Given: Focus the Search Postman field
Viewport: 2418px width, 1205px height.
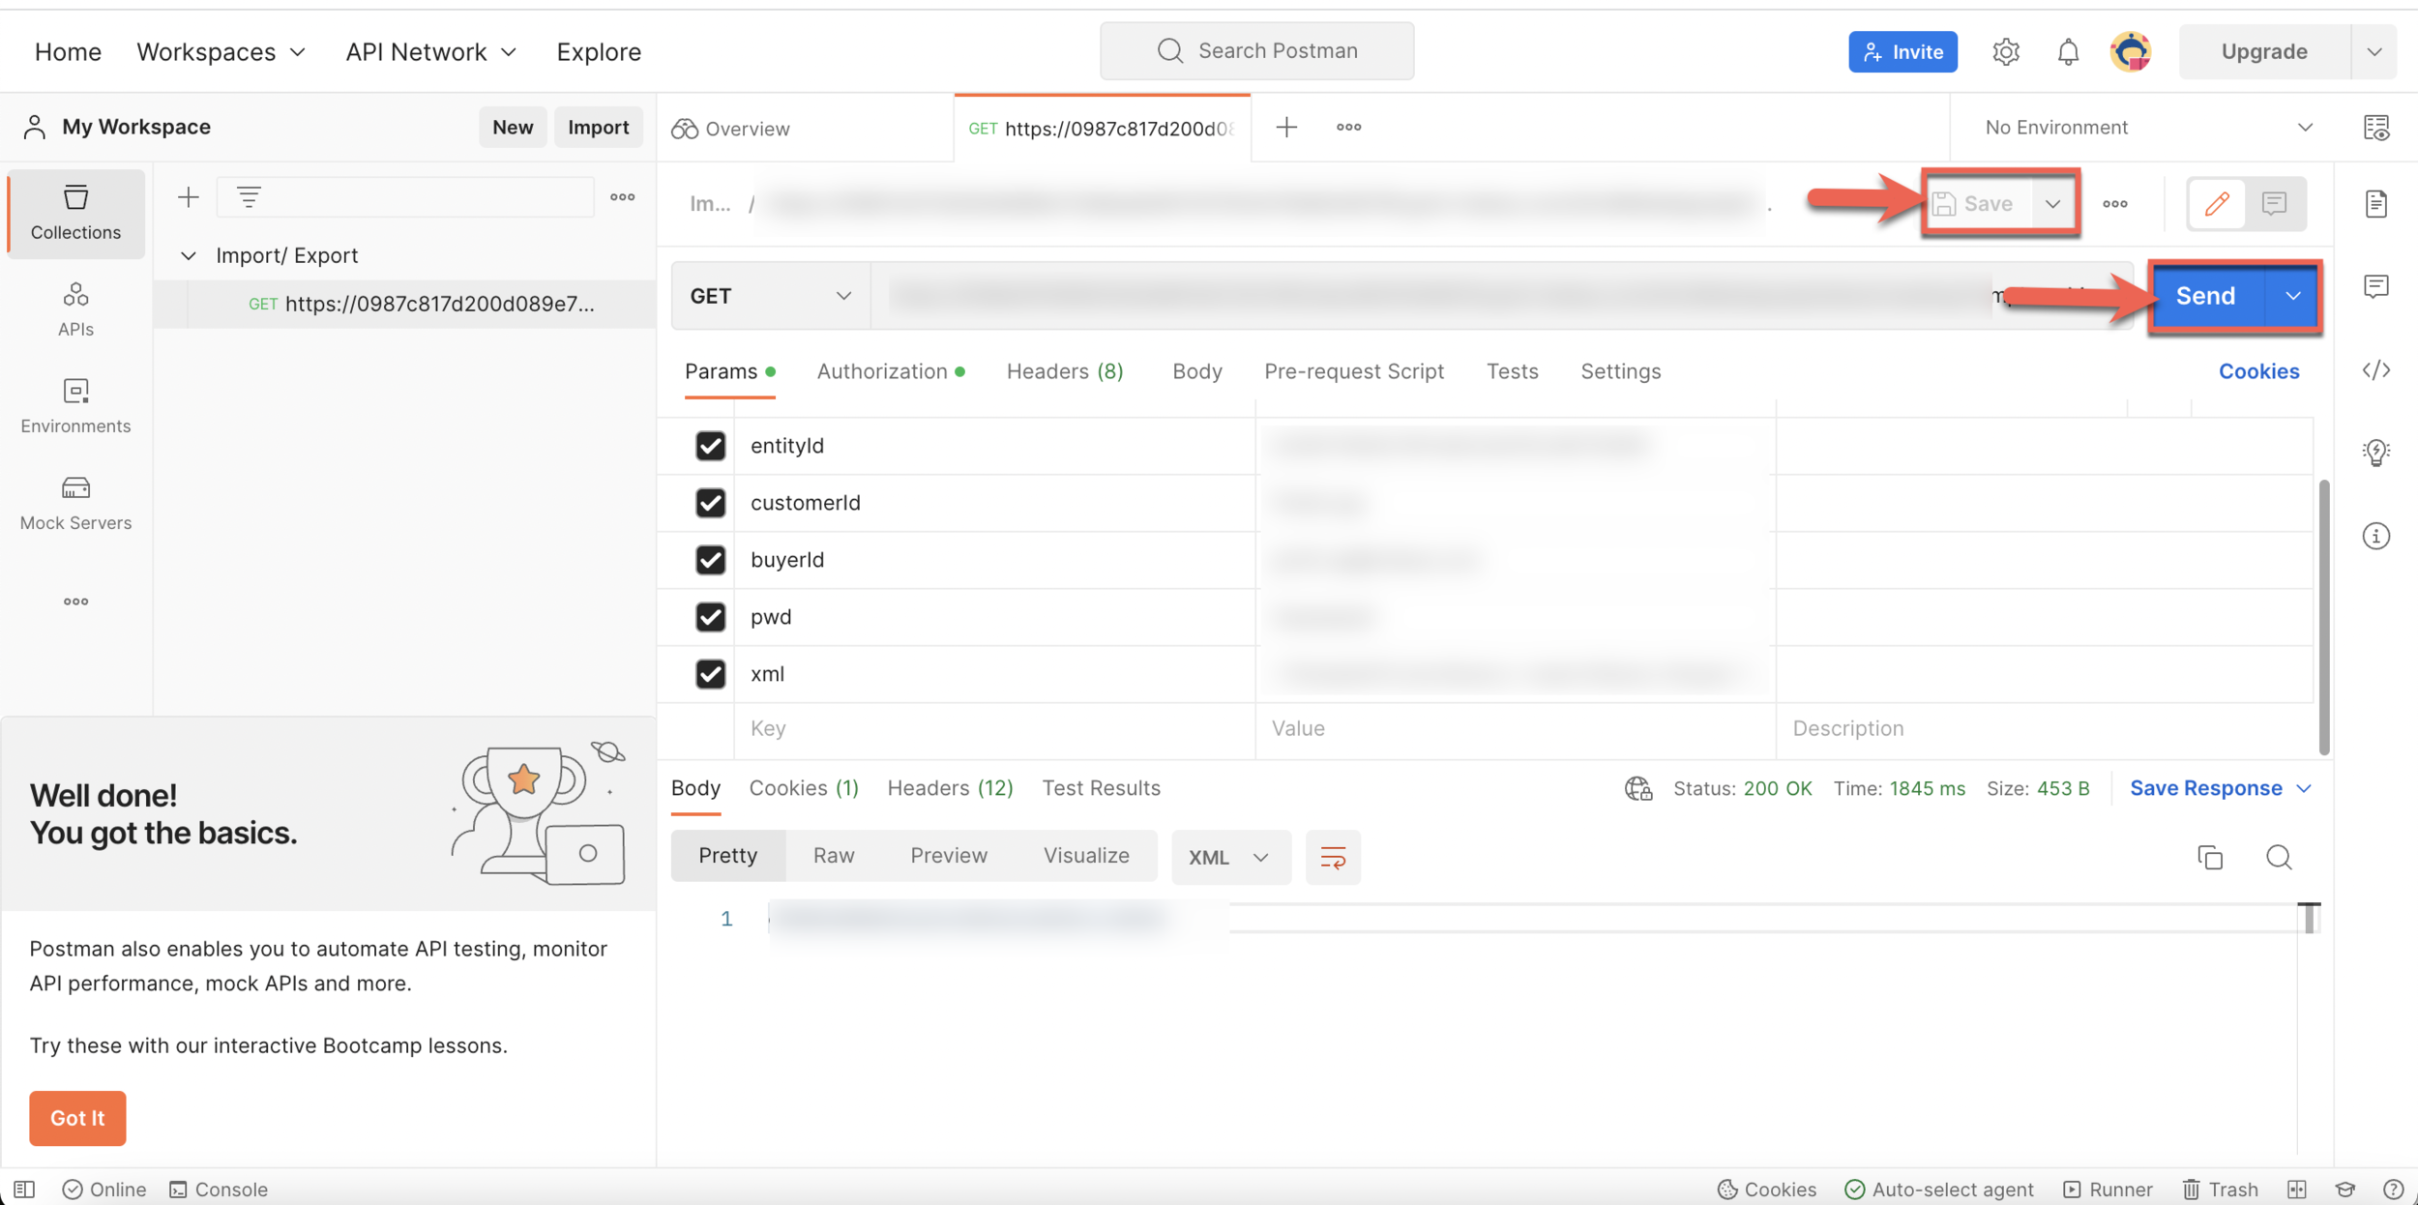Looking at the screenshot, I should [1256, 51].
